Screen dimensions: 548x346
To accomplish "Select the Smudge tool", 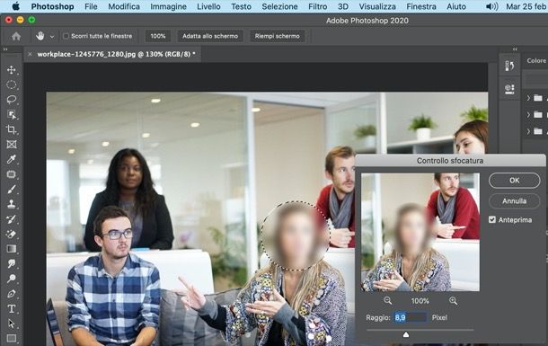I will click(x=11, y=263).
